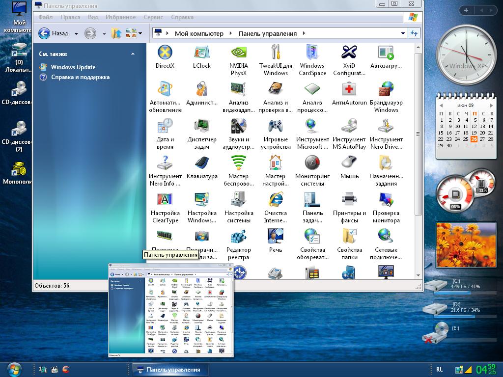Collapse the См. также panel
Image resolution: width=503 pixels, height=377 pixels.
pos(133,54)
